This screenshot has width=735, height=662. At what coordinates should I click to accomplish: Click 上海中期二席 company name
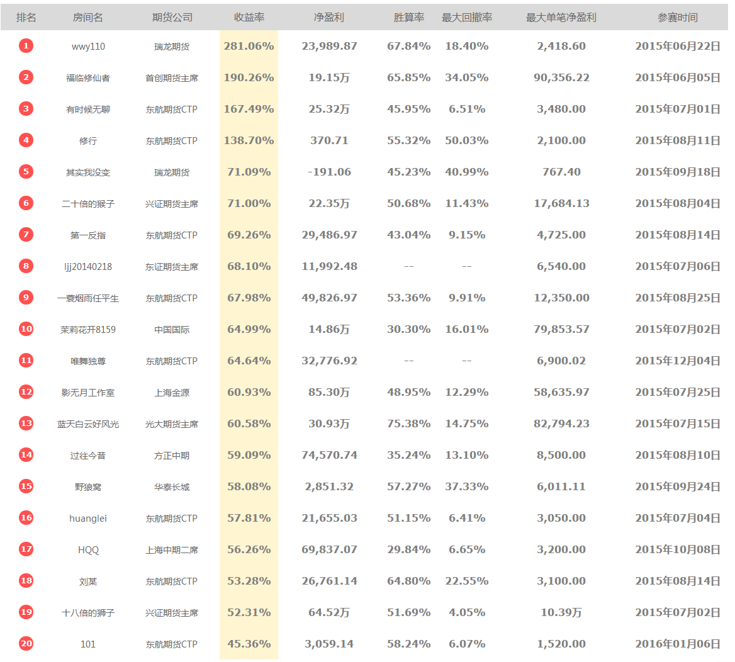[172, 549]
